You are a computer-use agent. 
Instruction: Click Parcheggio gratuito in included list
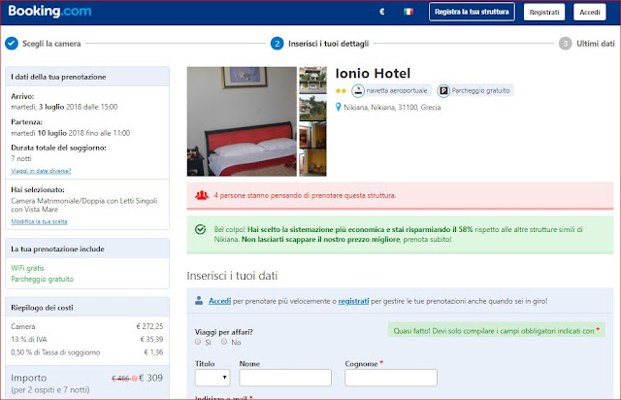pyautogui.click(x=42, y=279)
